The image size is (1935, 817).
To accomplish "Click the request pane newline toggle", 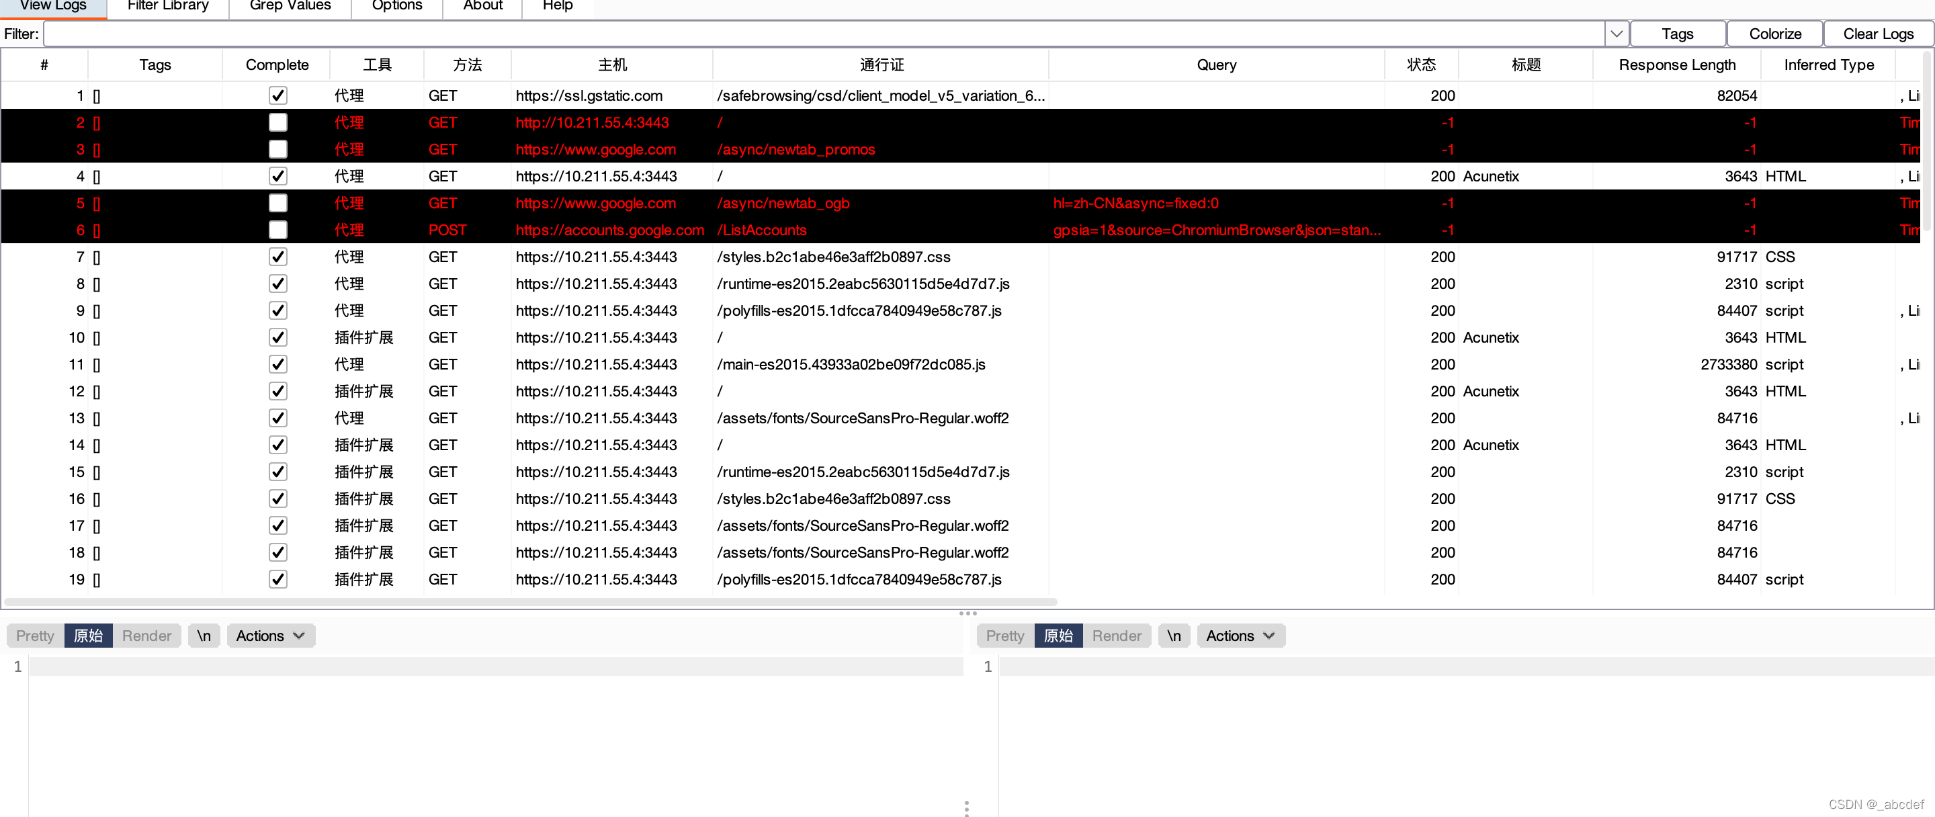I will coord(204,636).
